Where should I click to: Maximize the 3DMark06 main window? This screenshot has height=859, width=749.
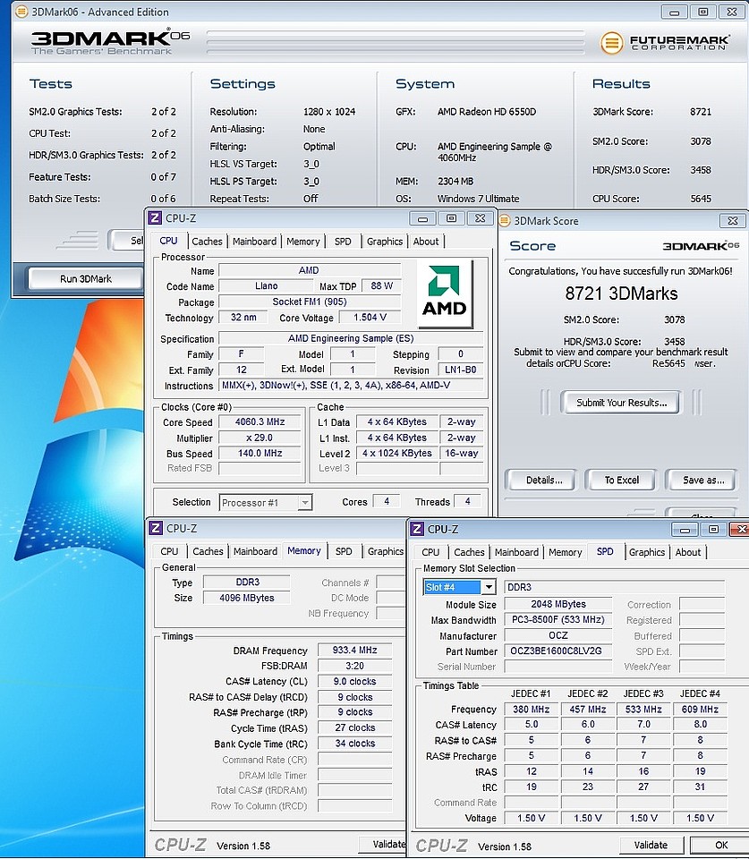tap(703, 12)
